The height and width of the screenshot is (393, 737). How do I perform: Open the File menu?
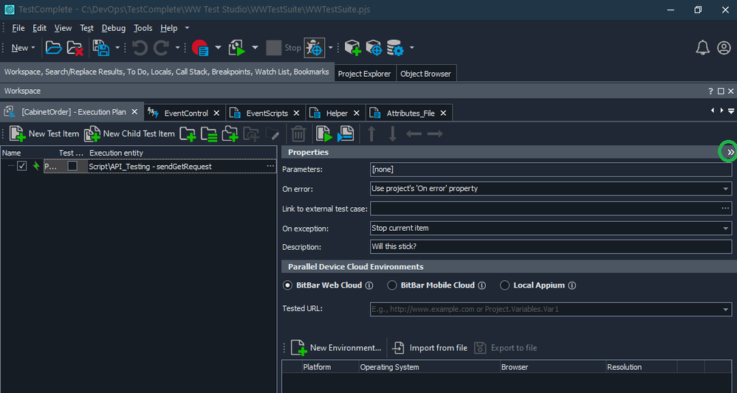pos(18,28)
